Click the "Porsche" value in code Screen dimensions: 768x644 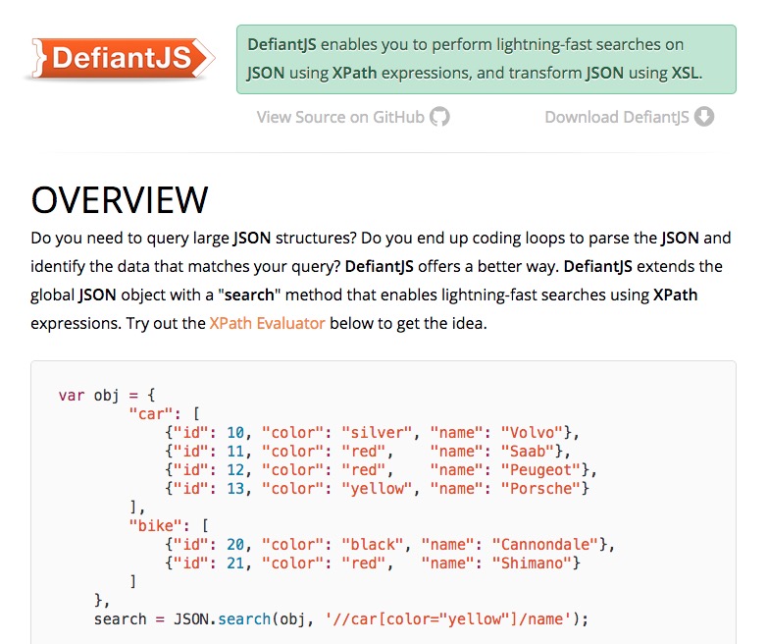pos(540,488)
